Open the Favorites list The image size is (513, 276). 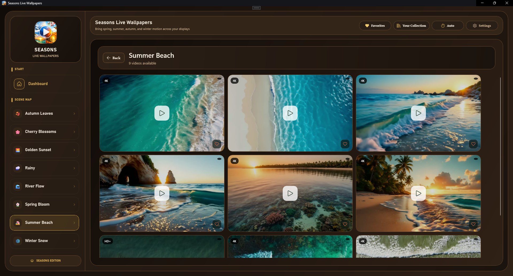375,26
